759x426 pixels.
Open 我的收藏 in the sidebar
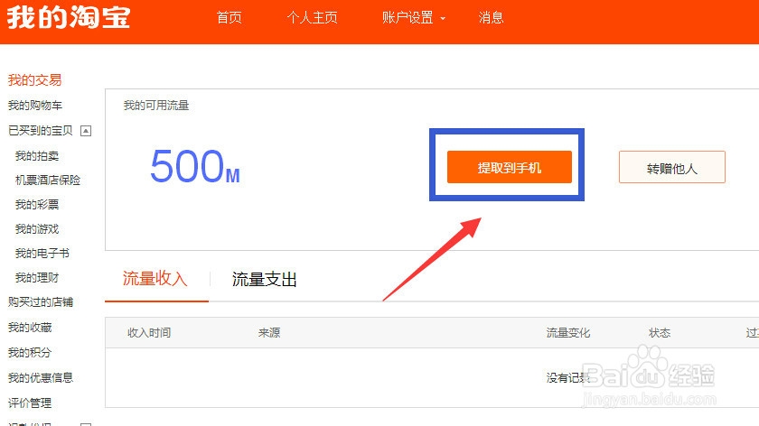point(30,328)
